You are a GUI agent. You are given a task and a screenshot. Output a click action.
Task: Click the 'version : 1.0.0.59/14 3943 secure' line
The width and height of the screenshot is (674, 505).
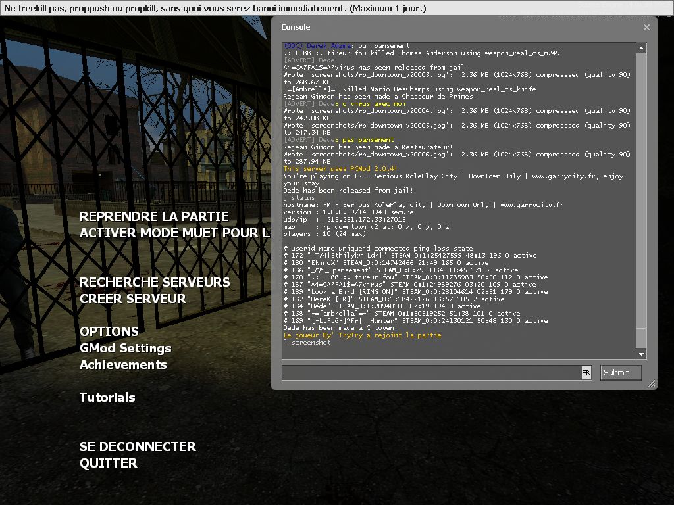tap(348, 212)
